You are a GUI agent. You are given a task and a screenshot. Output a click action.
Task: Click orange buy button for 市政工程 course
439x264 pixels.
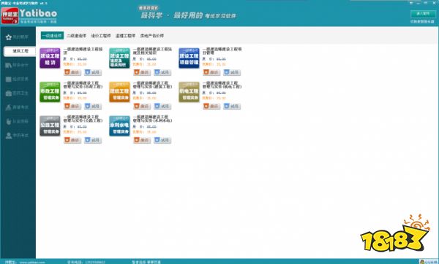click(72, 106)
